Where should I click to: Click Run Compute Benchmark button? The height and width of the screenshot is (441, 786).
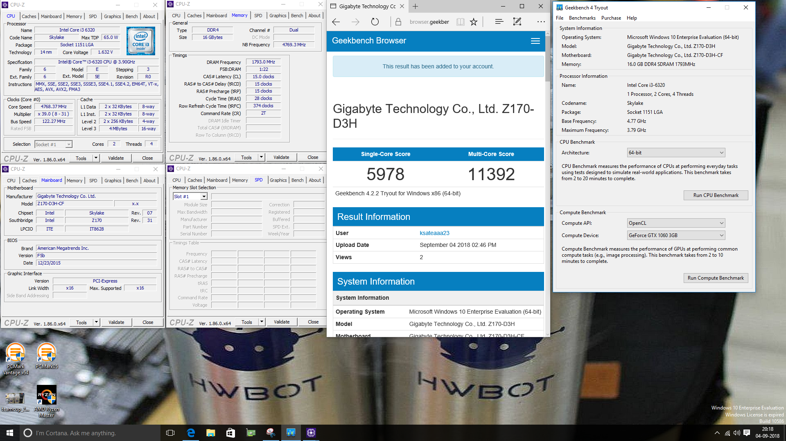[x=716, y=278]
